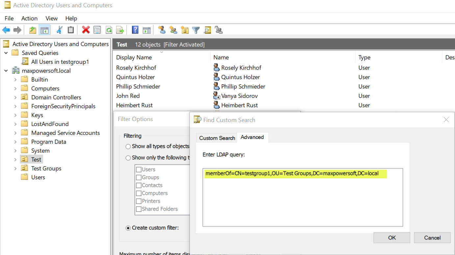
Task: Click the Export List icon
Action: 120,30
